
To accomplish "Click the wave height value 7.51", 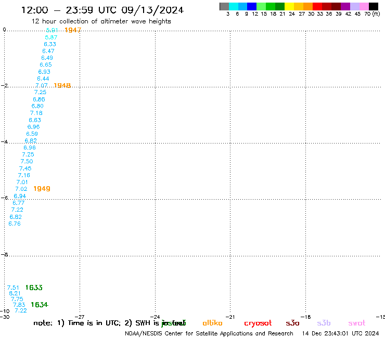I will 13,288.
